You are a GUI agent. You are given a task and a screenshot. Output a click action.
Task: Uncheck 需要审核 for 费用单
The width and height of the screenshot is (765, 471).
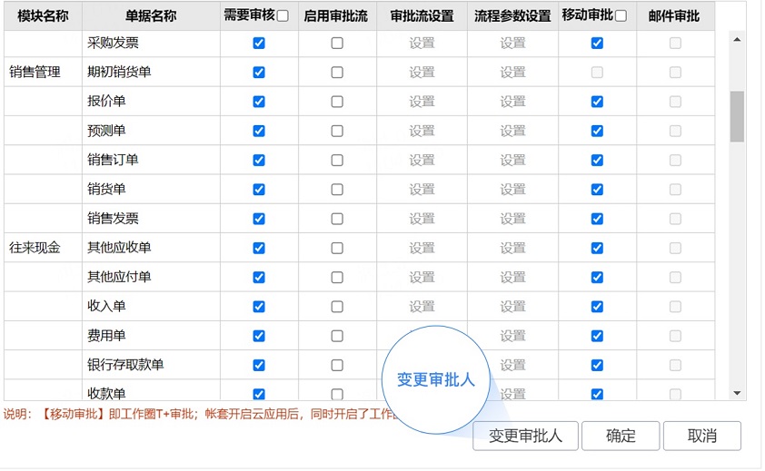[x=259, y=336]
